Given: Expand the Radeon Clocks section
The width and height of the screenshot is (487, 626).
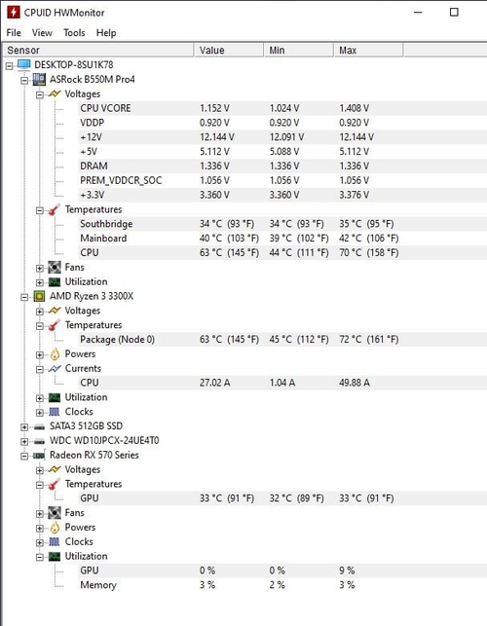Looking at the screenshot, I should (x=40, y=542).
